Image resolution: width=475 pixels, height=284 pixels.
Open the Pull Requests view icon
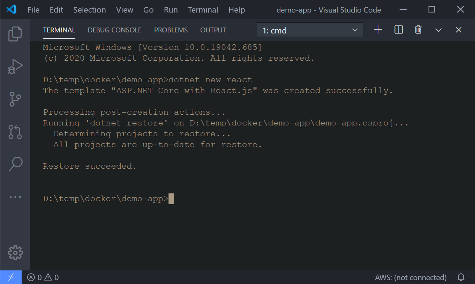tap(15, 132)
